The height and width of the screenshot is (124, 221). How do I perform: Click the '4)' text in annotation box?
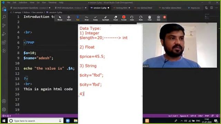[81, 94]
